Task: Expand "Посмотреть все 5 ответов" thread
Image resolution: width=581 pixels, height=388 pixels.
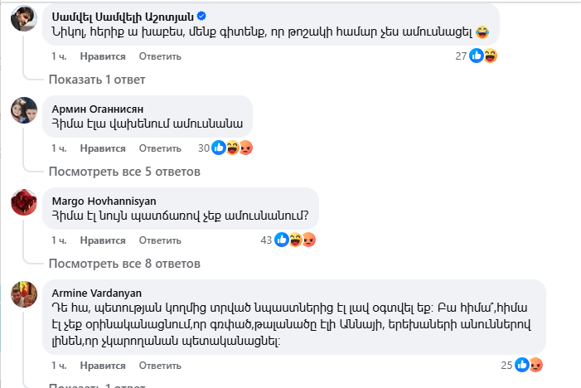Action: pos(124,172)
